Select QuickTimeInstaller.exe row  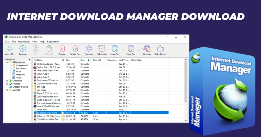[100, 97]
